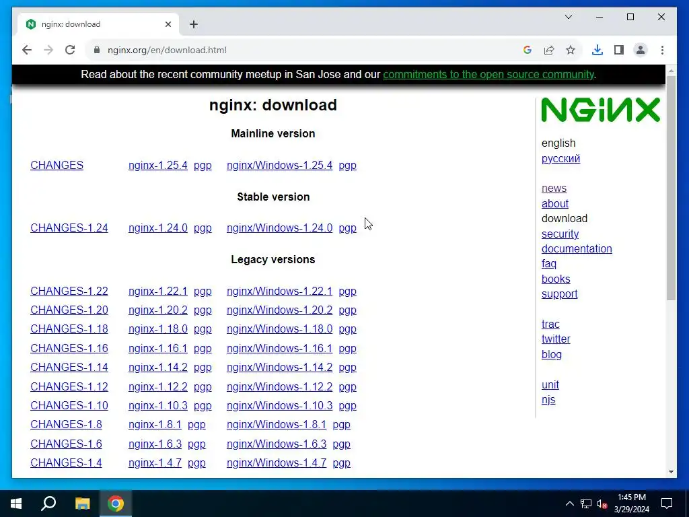689x517 pixels.
Task: Open CHANGES-1.24 link
Action: coord(69,228)
